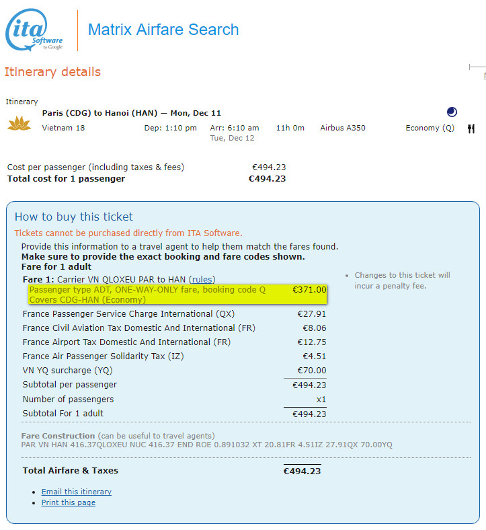Click the ITA Software logo

35,30
